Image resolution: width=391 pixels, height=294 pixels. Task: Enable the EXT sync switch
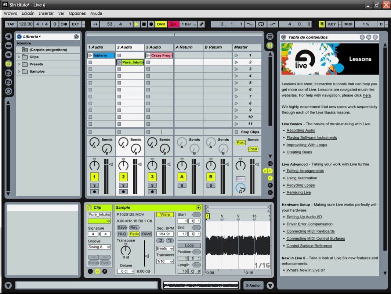click(x=76, y=24)
